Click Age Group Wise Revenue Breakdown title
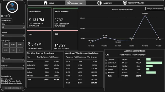165x92 pixels. click(82, 53)
